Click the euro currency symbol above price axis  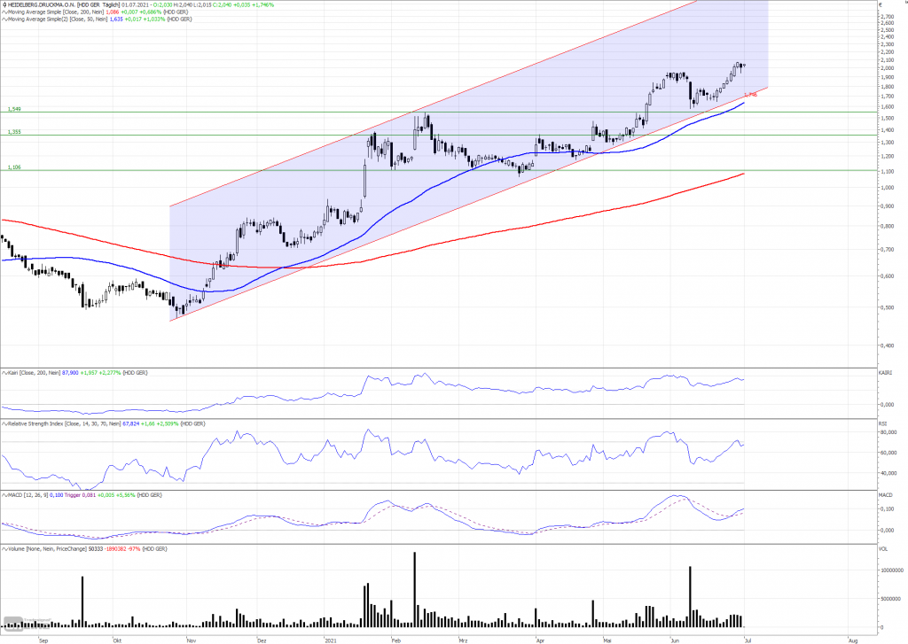click(x=881, y=4)
